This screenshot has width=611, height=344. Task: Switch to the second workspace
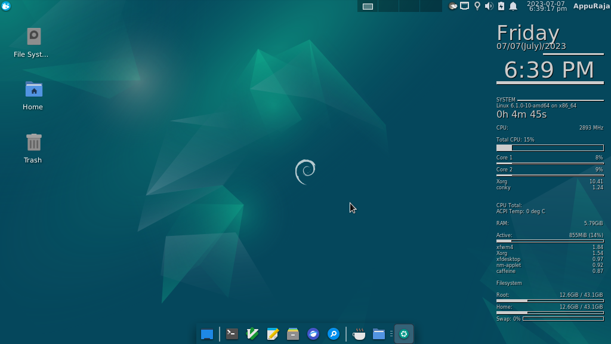pos(388,6)
